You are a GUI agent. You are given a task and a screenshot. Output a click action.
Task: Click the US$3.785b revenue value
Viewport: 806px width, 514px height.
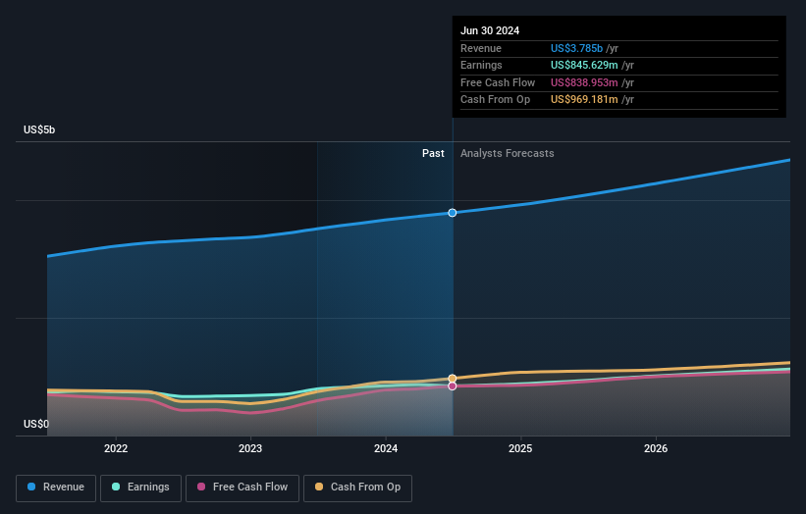coord(576,48)
